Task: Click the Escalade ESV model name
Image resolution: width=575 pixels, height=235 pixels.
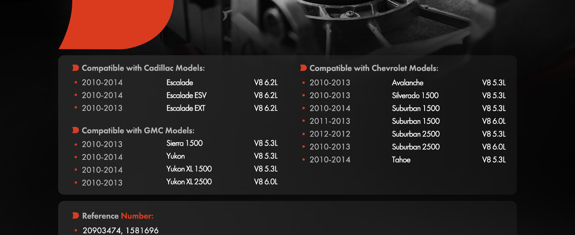Action: pyautogui.click(x=187, y=95)
